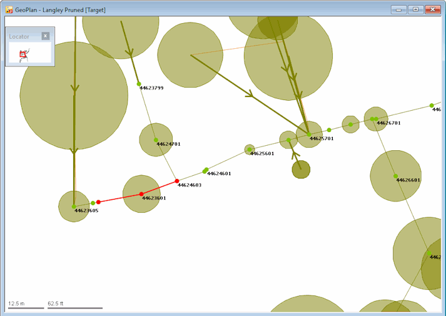Select unlabeled red node left of 44623601

(98, 202)
